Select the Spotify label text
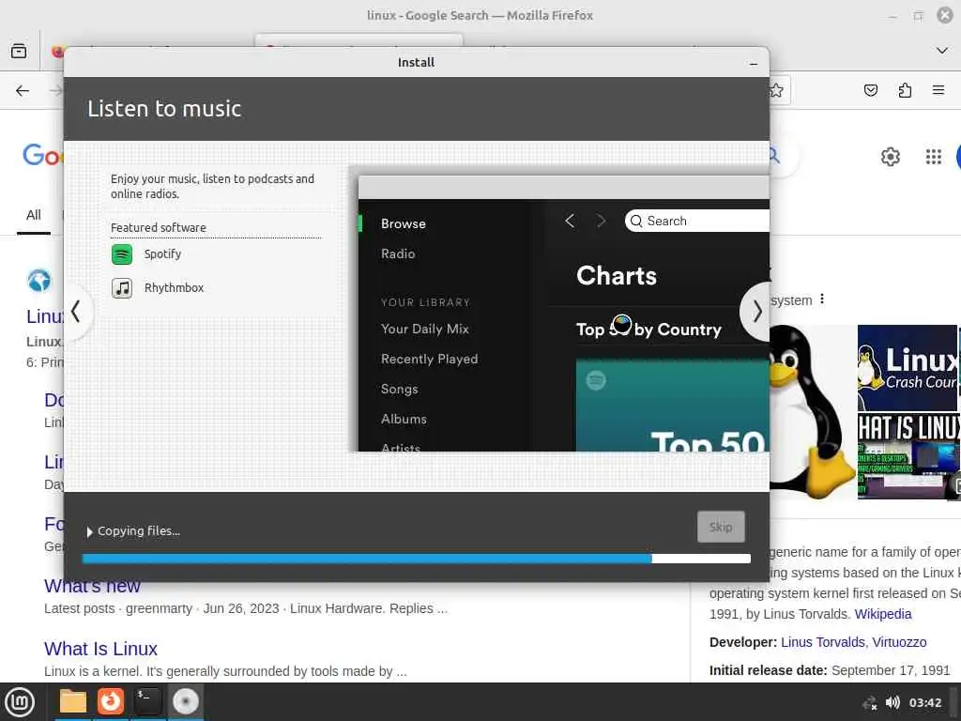The image size is (961, 721). pos(162,253)
